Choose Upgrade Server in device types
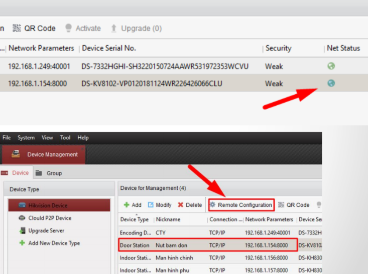Image resolution: width=368 pixels, height=274 pixels. point(46,230)
